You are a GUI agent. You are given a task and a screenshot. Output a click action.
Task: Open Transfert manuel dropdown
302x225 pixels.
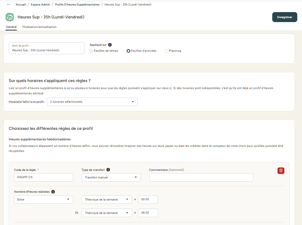coord(111,177)
